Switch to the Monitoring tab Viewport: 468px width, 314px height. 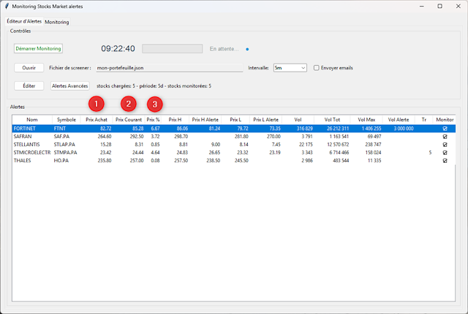point(57,22)
